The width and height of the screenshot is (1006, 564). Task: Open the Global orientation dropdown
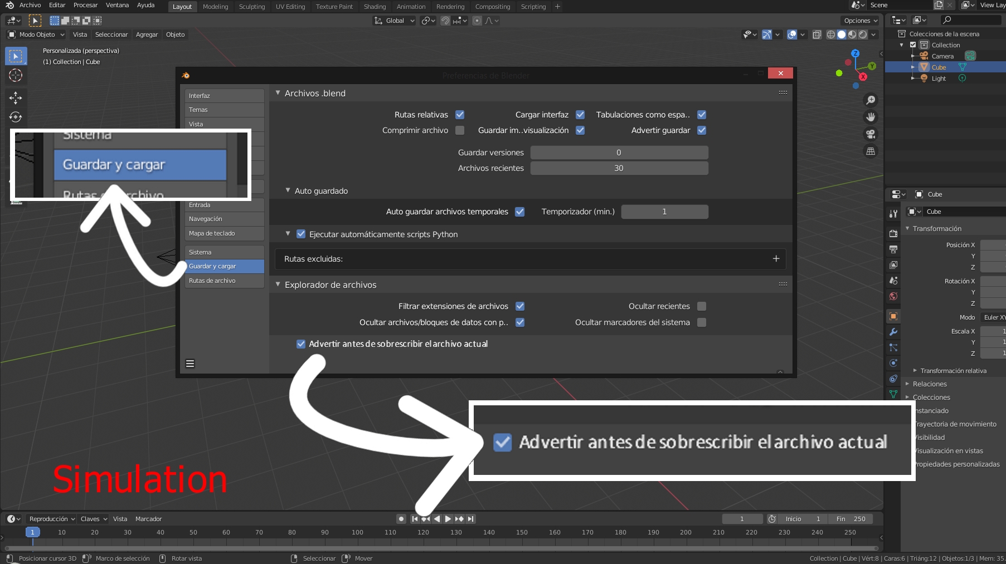395,21
